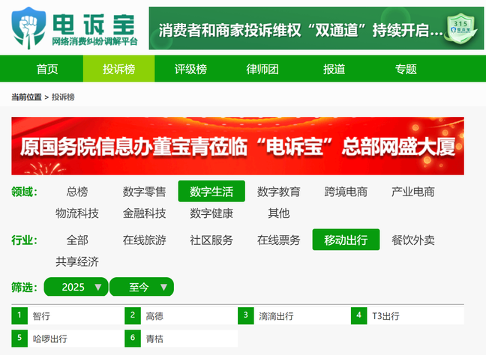Switch to the 评级榜 tab
The height and width of the screenshot is (355, 486).
click(x=190, y=69)
